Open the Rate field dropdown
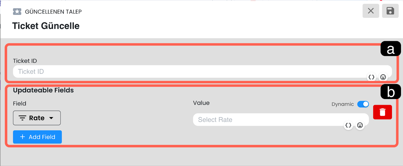The width and height of the screenshot is (403, 166). click(37, 118)
